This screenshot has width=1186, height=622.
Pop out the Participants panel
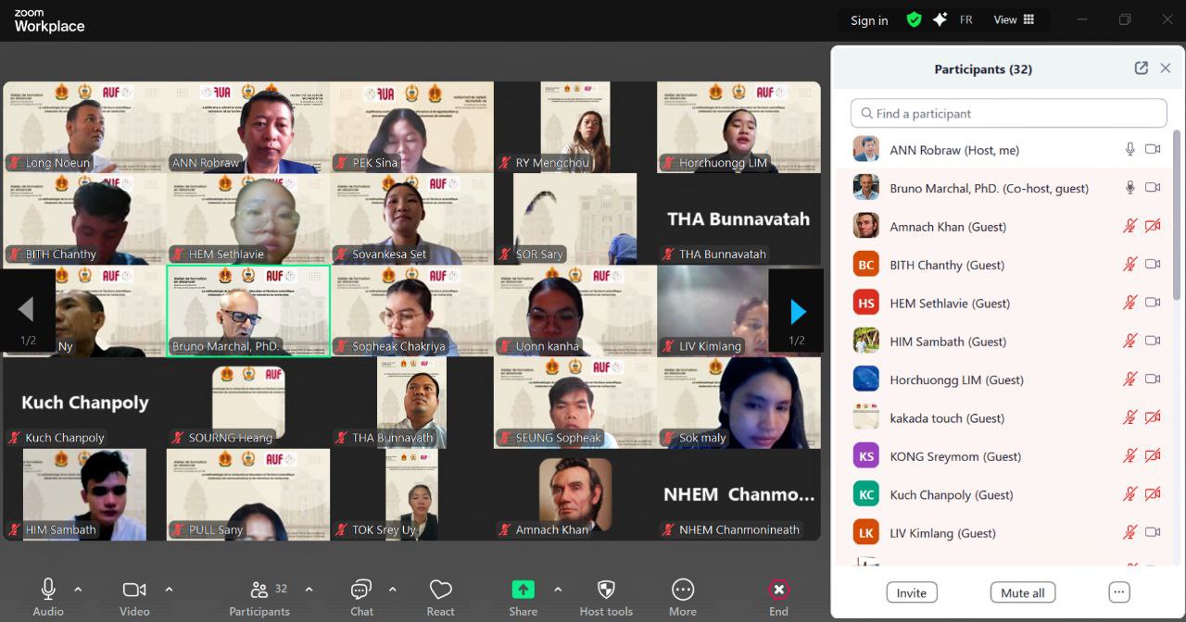point(1141,68)
